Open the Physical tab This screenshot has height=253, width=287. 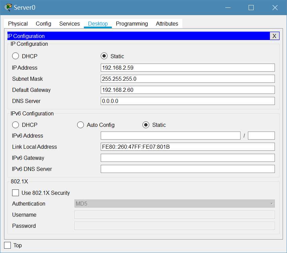coord(18,24)
